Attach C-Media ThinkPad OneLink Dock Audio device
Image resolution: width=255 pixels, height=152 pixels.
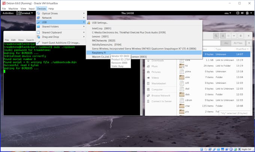coord(144,32)
